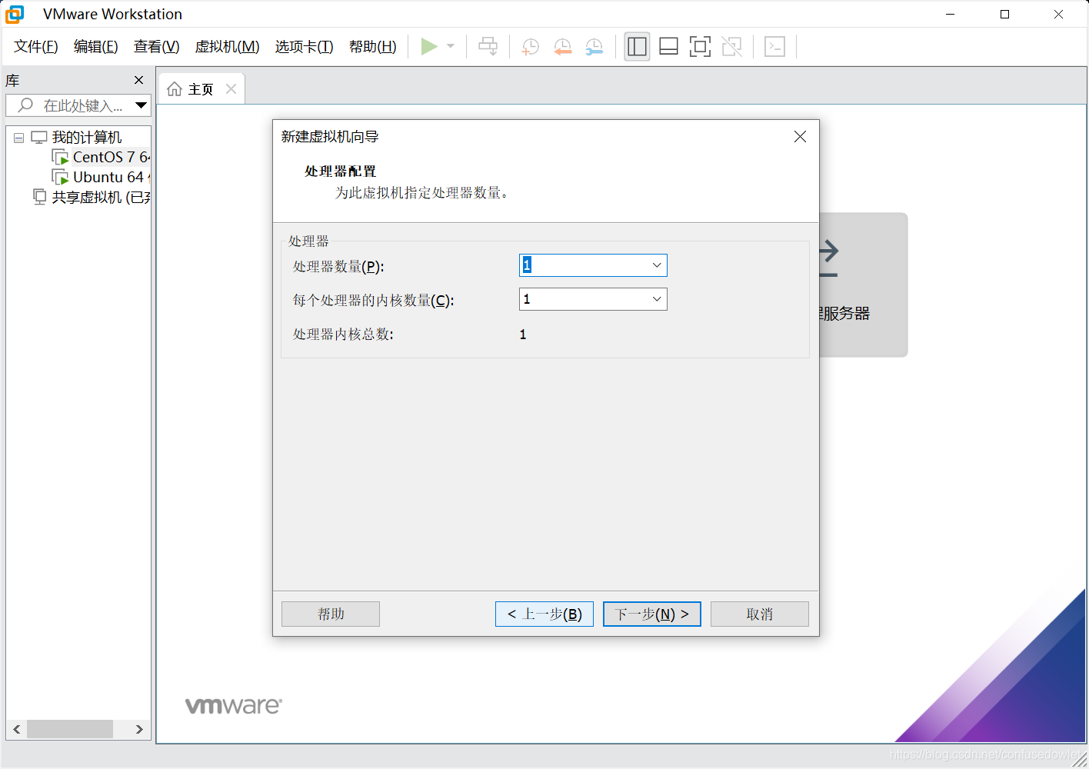Click the VMware Workstation title bar logo
The image size is (1089, 769).
pyautogui.click(x=15, y=15)
